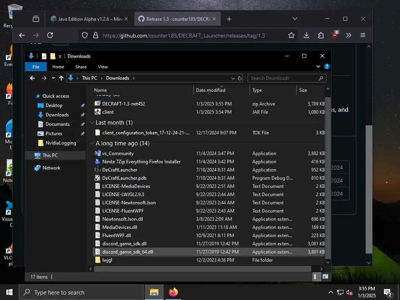Collapse the A long time ago group
The width and height of the screenshot is (400, 300).
(x=92, y=143)
